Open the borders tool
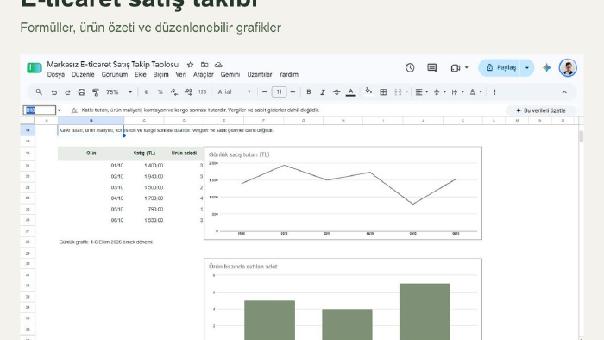The width and height of the screenshot is (604, 340). [x=383, y=92]
